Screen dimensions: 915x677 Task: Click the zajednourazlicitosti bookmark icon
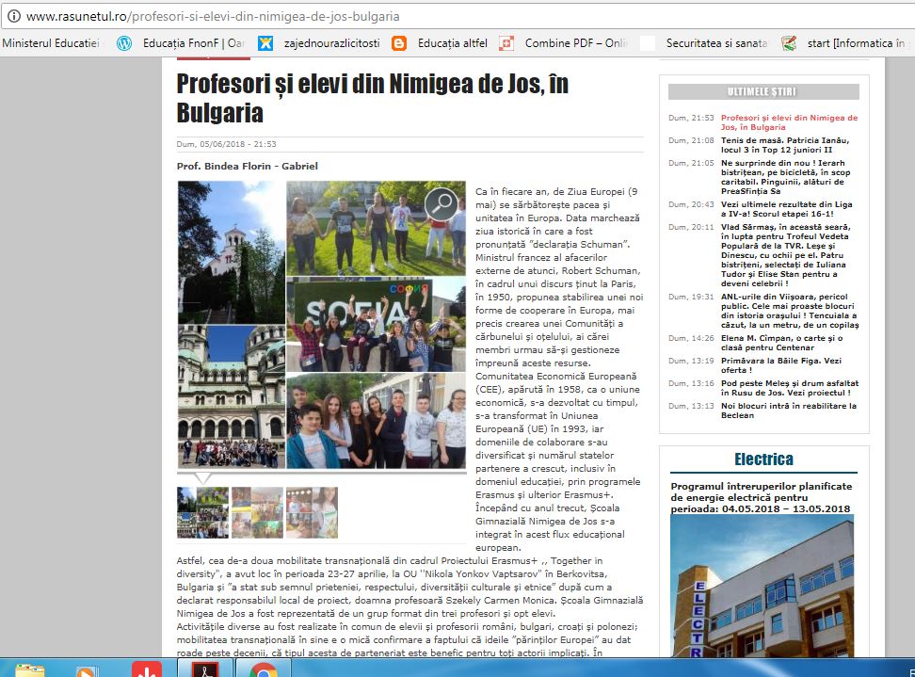coord(265,43)
